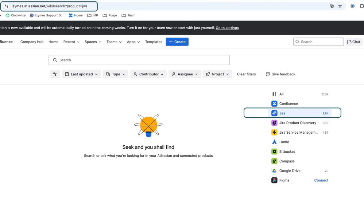Open the Project filter dropdown
364x204 pixels.
tap(217, 74)
